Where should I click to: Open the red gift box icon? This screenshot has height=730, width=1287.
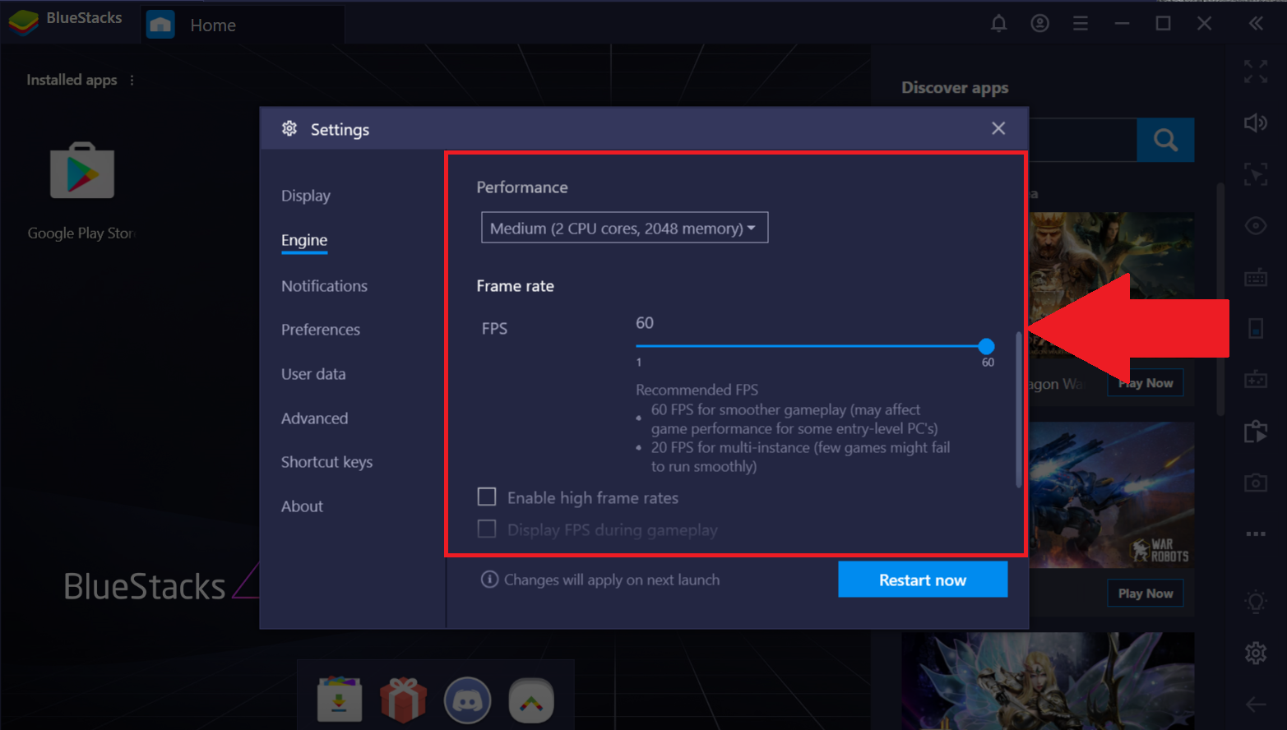click(403, 699)
